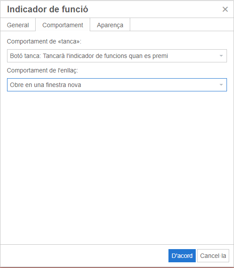The image size is (234, 268).
Task: Click the Comportament de «tanca» label
Action: click(x=44, y=41)
